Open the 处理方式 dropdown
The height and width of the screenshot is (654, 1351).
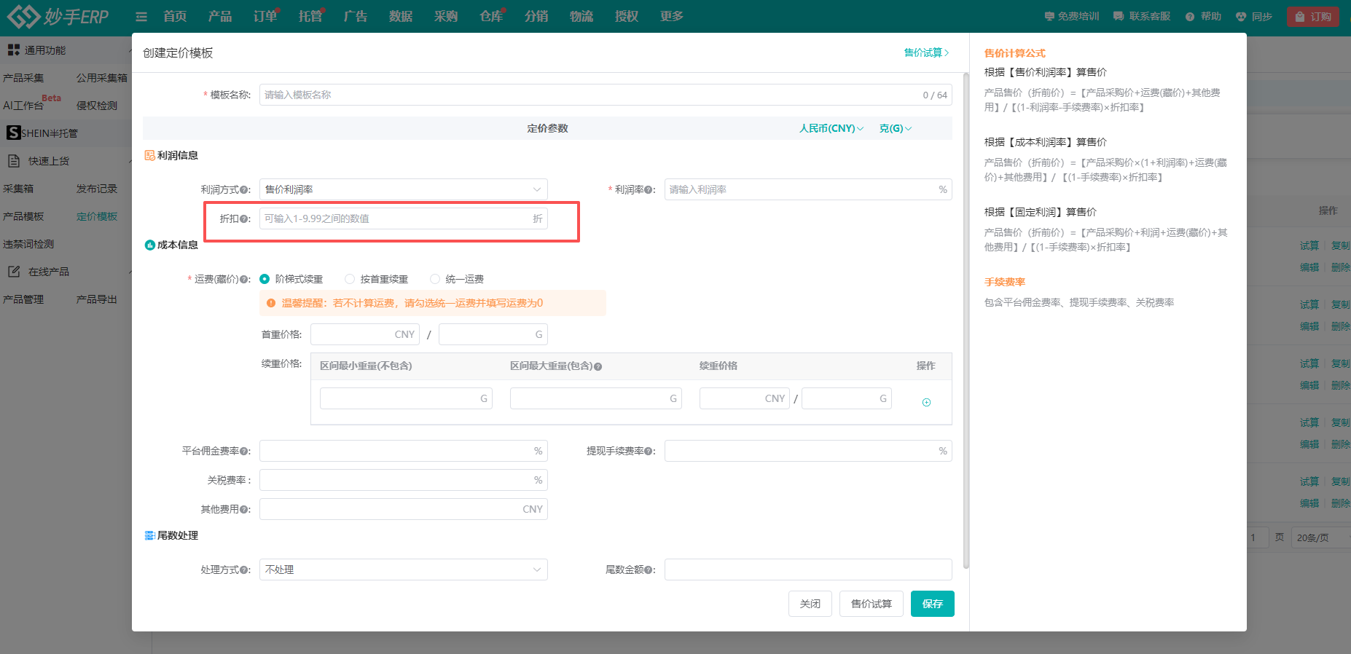point(403,570)
